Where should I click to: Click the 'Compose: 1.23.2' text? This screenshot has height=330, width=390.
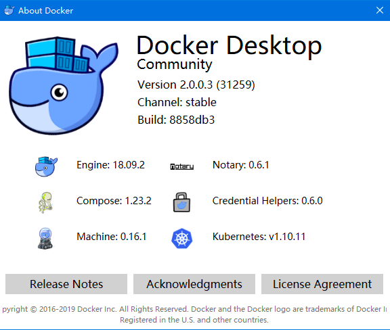[x=114, y=201]
